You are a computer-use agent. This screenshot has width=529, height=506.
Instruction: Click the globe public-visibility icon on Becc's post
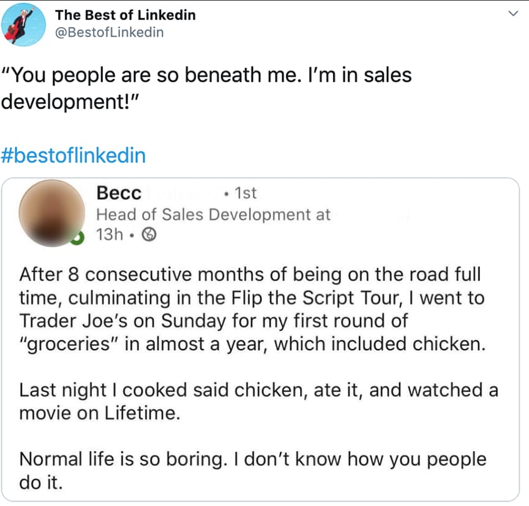click(148, 234)
